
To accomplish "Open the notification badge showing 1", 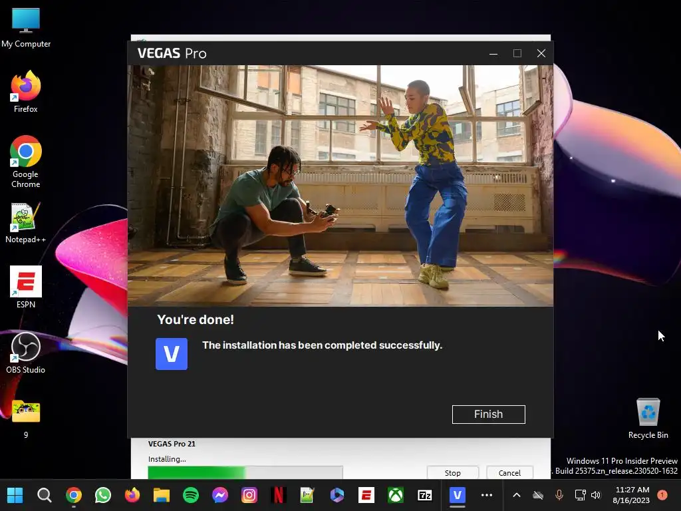I will pyautogui.click(x=662, y=494).
